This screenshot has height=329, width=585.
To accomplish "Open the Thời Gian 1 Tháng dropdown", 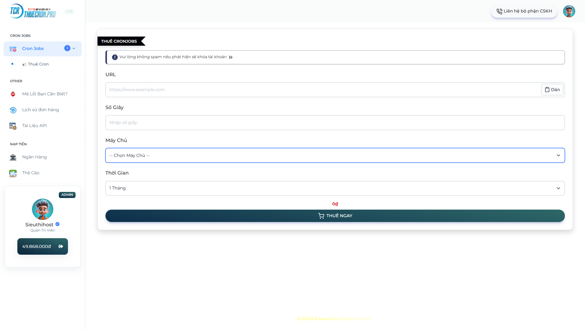I will [335, 188].
